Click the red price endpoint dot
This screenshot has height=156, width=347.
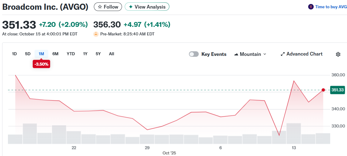[323, 90]
